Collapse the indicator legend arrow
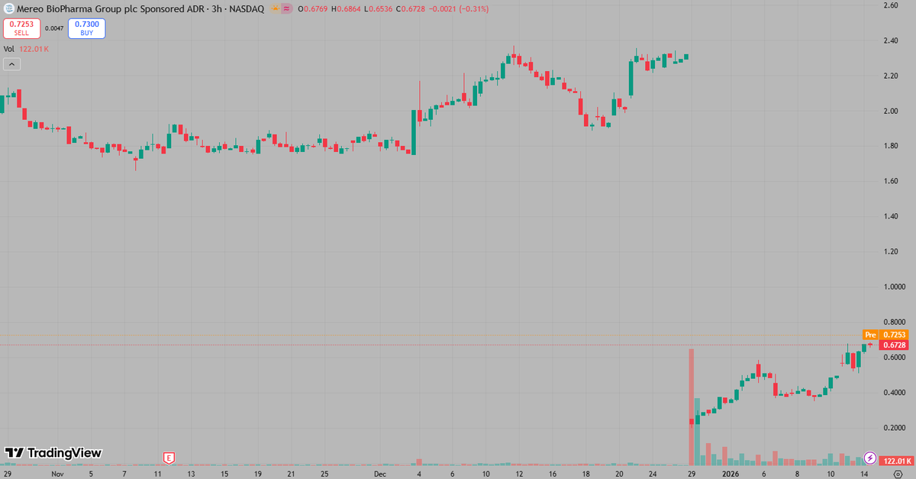916x479 pixels. tap(12, 65)
